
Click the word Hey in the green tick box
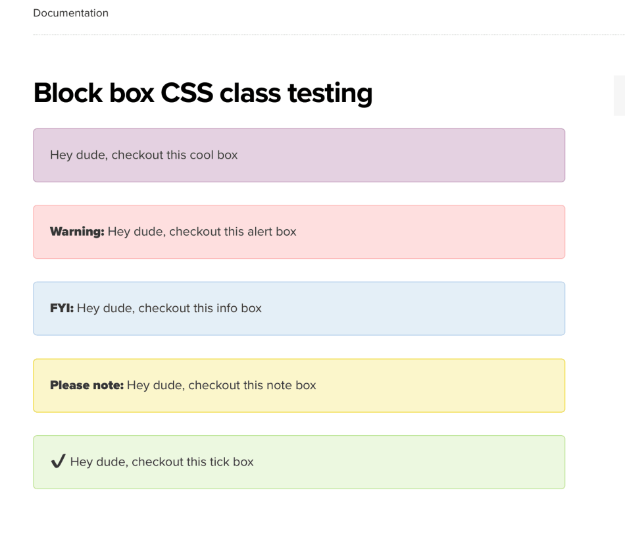pyautogui.click(x=81, y=462)
